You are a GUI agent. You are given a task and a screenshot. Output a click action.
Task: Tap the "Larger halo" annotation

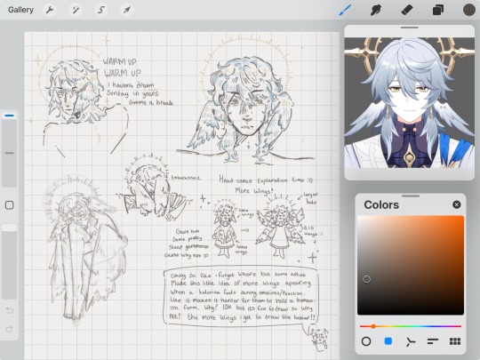pyautogui.click(x=310, y=198)
